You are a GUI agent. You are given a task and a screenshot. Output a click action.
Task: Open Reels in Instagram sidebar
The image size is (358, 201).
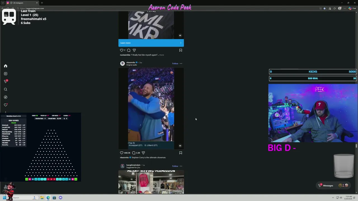pyautogui.click(x=6, y=74)
